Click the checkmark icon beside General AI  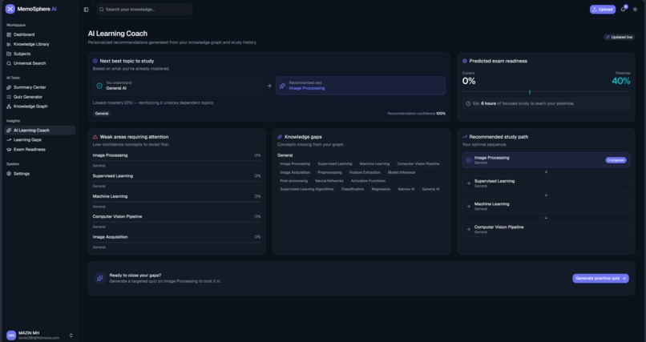[x=99, y=86]
